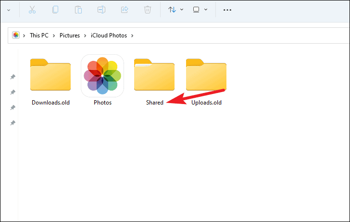Expand chevron after iCloud Photos breadcrumb

(132, 35)
